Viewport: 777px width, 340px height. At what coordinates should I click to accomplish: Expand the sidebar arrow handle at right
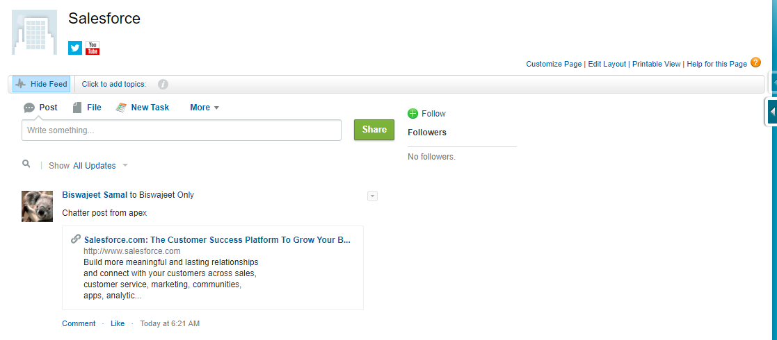pos(771,112)
